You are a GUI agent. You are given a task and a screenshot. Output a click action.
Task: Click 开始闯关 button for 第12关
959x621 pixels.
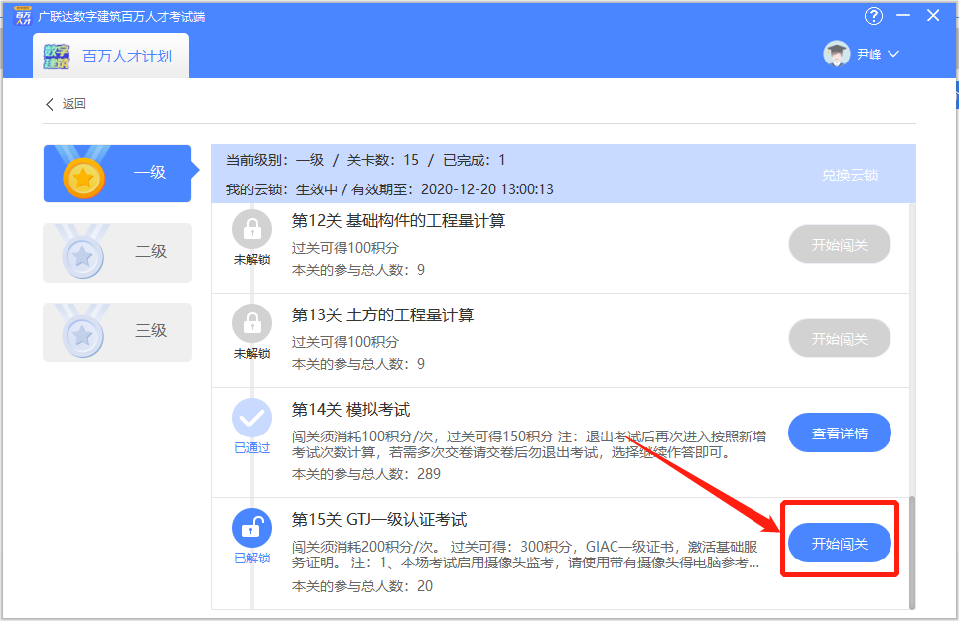[839, 244]
